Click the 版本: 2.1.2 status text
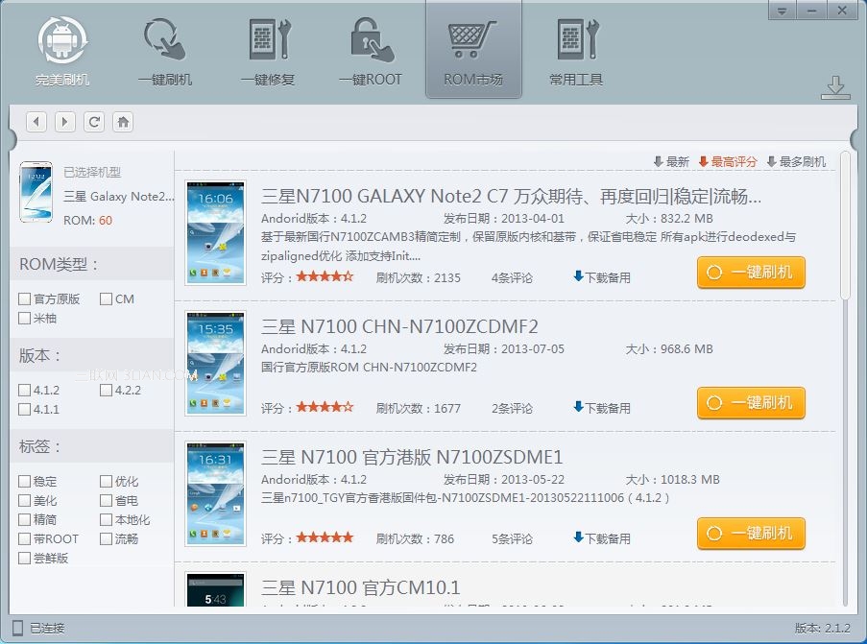This screenshot has height=644, width=867. tap(823, 628)
